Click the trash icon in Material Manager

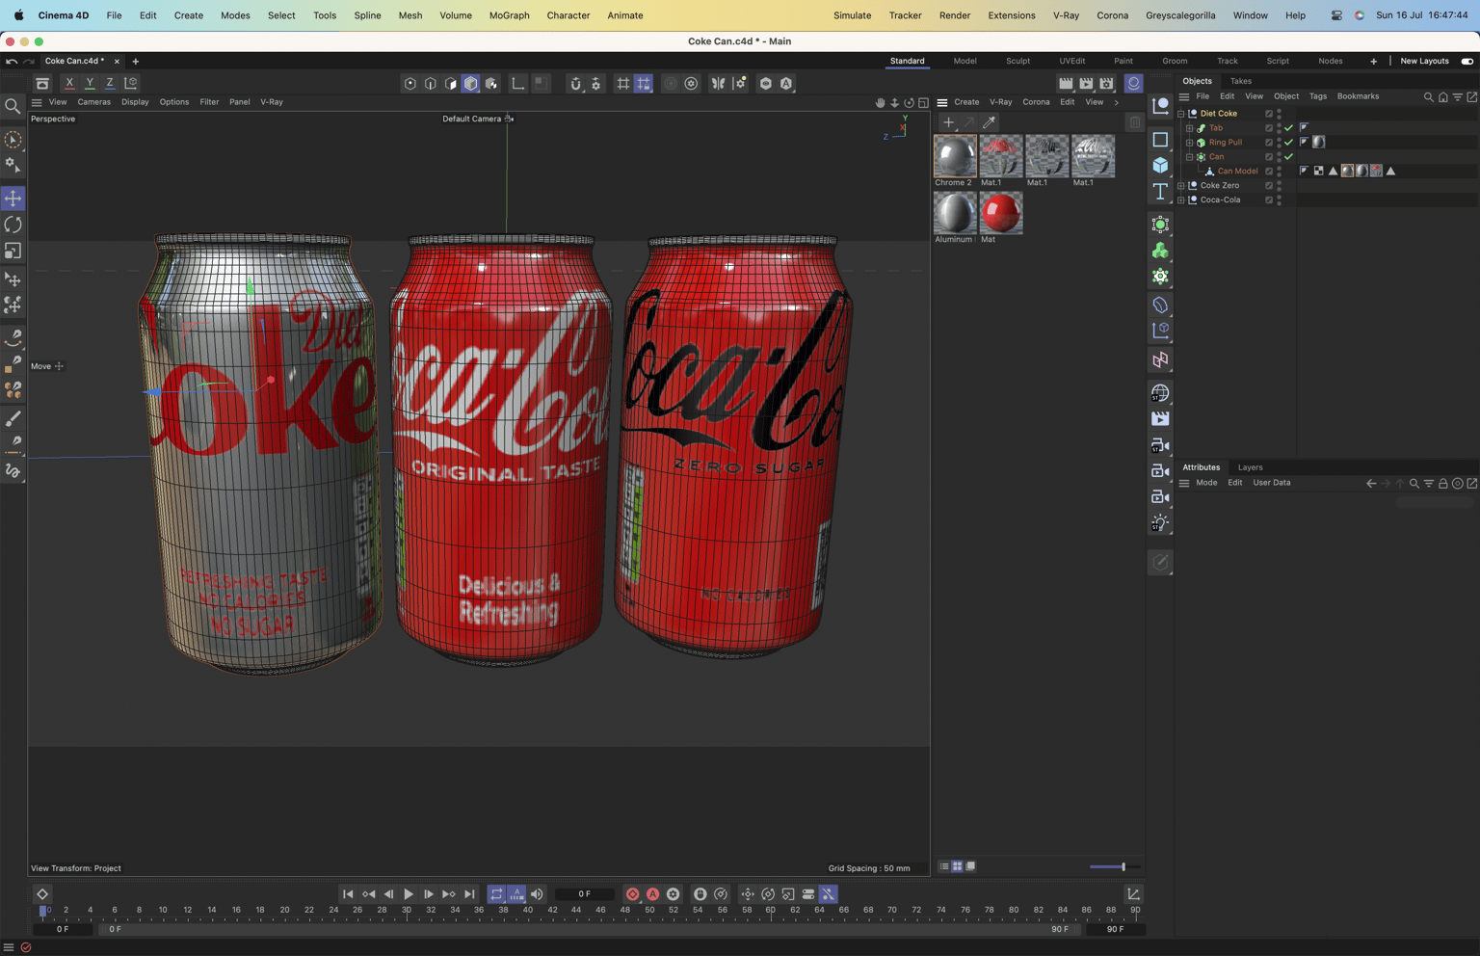click(x=1134, y=122)
